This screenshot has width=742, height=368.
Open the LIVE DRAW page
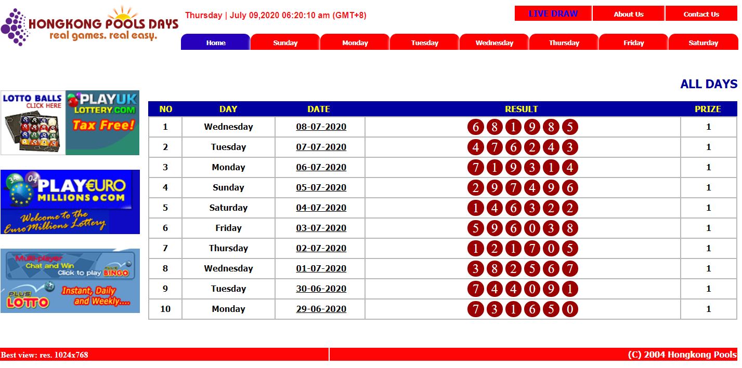tap(553, 13)
